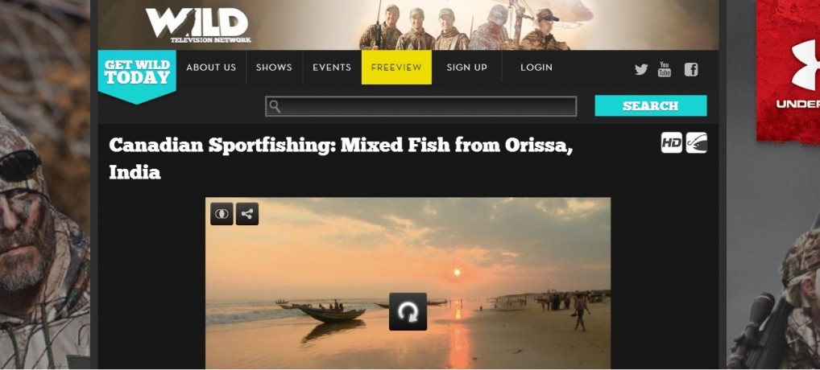Open the Login link
The width and height of the screenshot is (820, 370).
pos(536,68)
